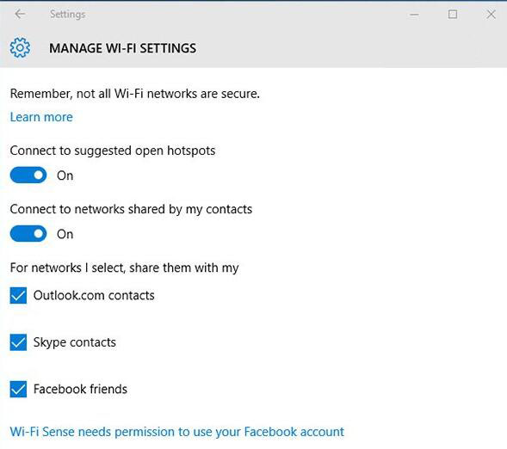Disable Connect to networks shared by contacts switch

(28, 234)
